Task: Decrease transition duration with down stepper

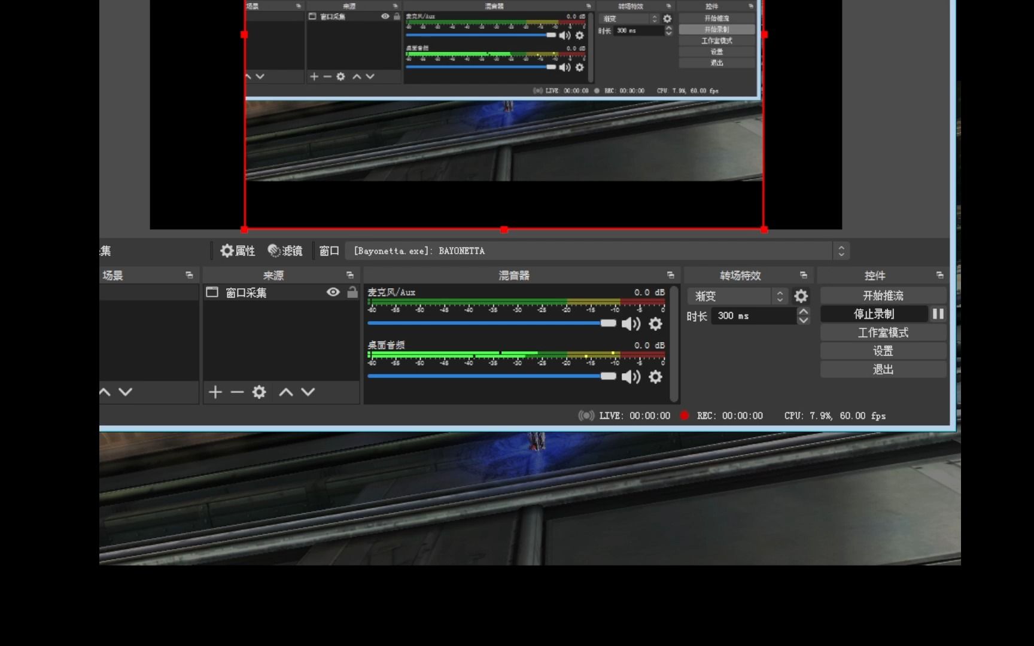Action: click(x=804, y=320)
